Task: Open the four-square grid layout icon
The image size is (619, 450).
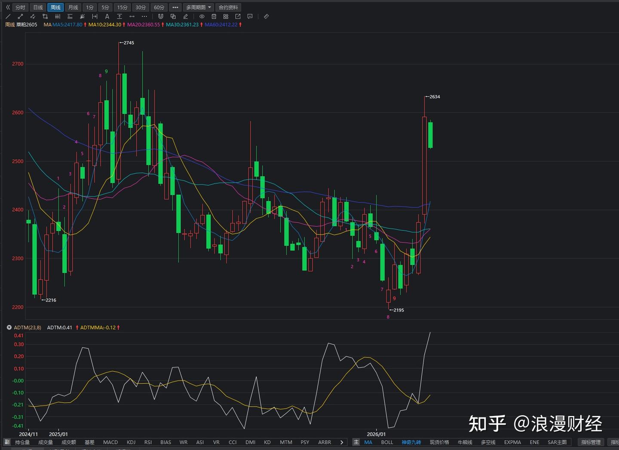Action: point(226,16)
